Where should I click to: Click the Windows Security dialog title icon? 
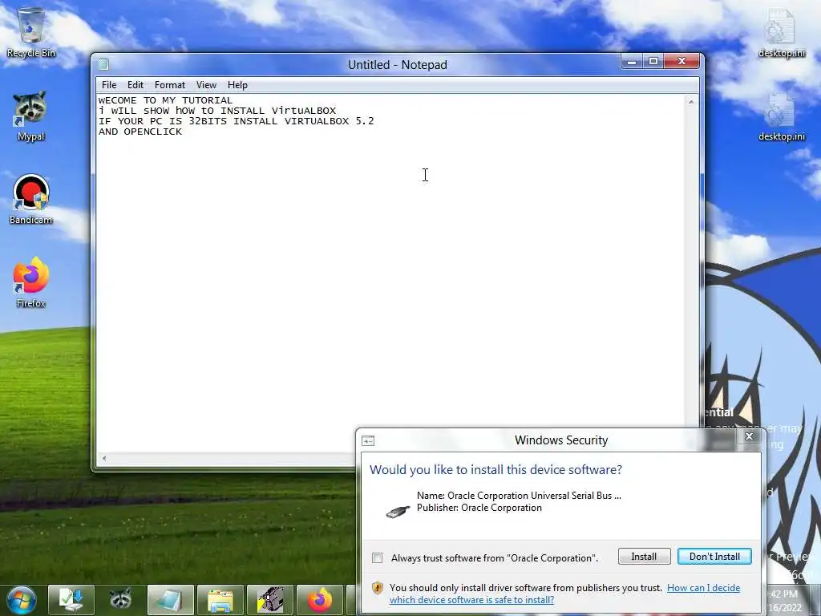[368, 441]
